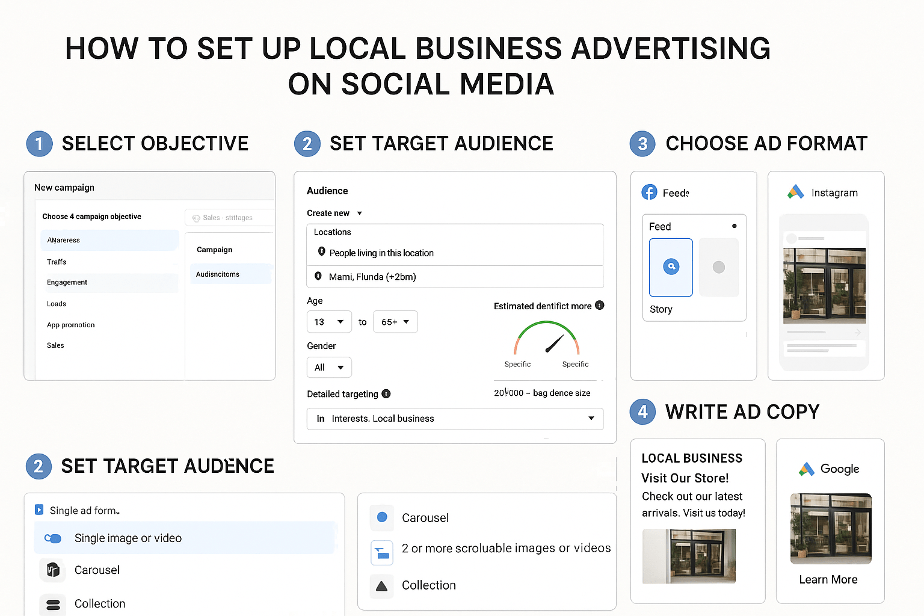Click the Locations label in Audience panel
Viewport: 924px width, 616px height.
[332, 232]
